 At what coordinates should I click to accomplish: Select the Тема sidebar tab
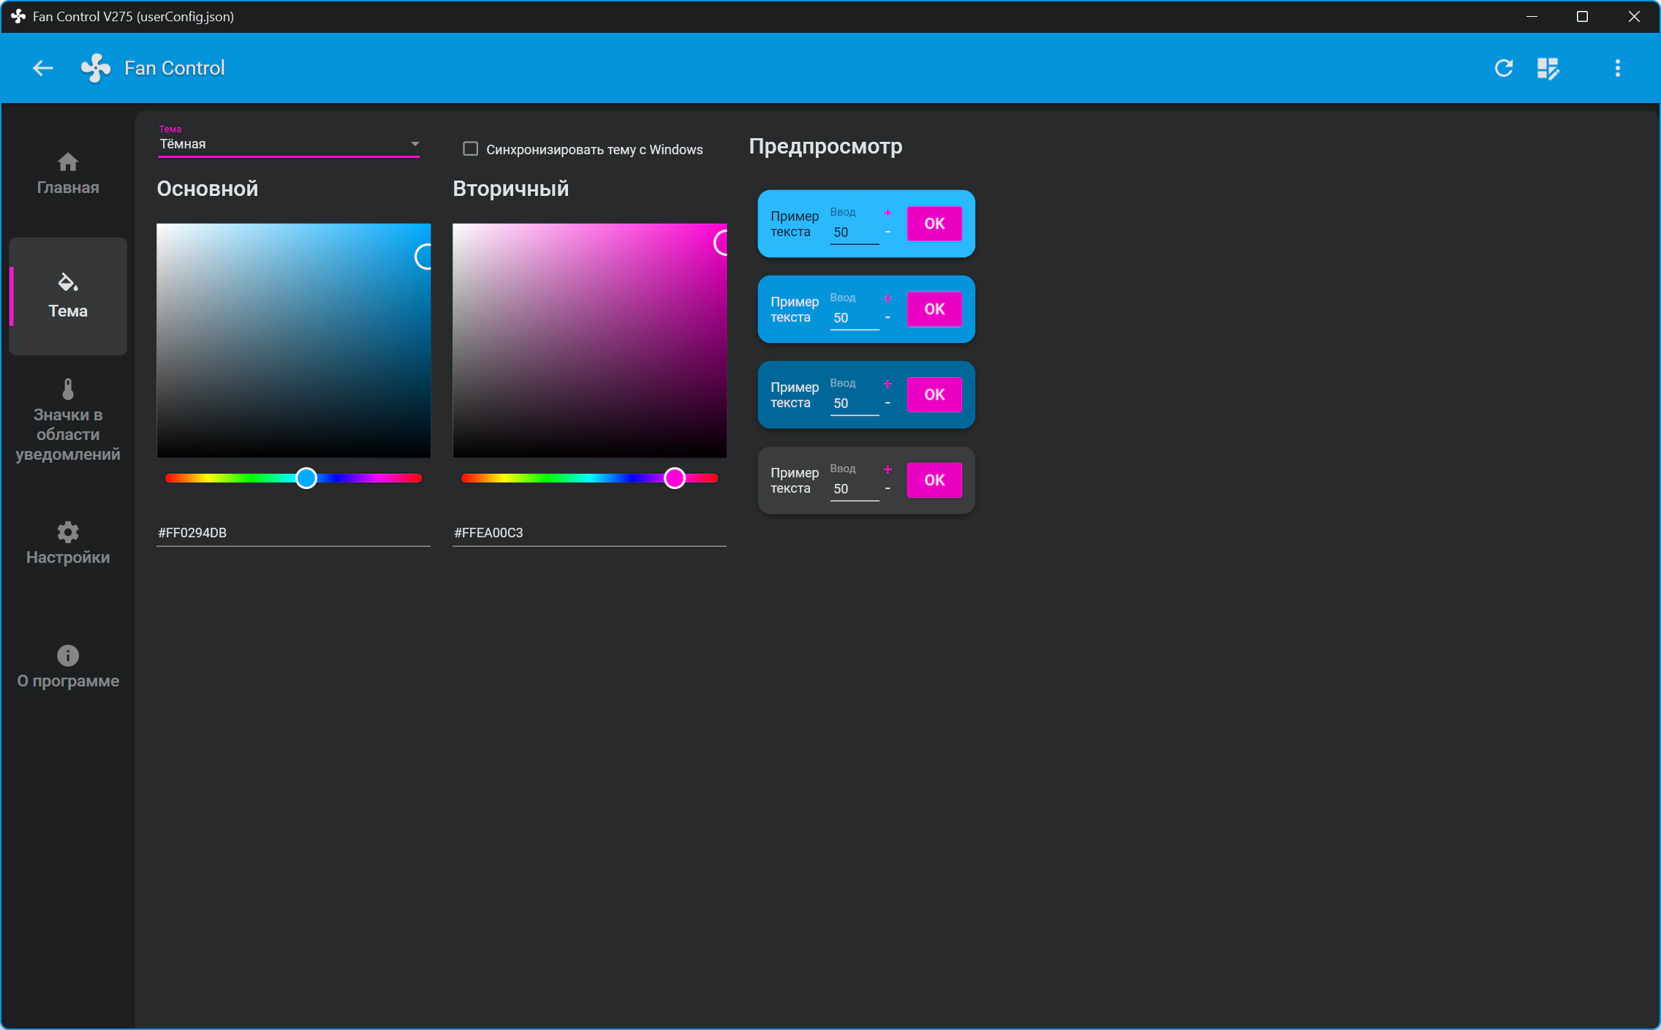(x=68, y=296)
